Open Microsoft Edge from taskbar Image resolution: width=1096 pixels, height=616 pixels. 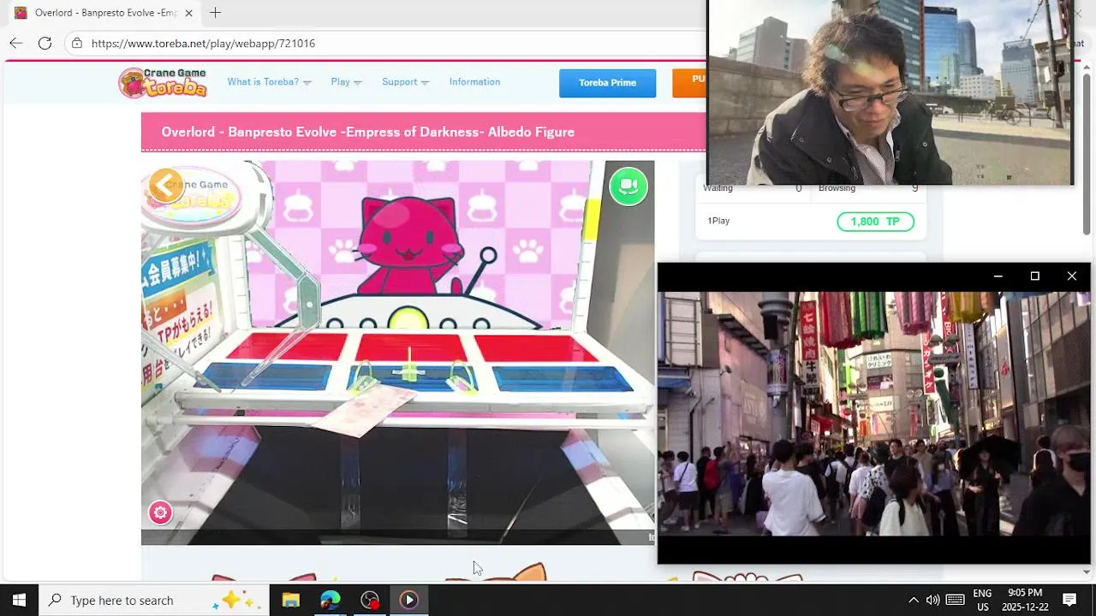(330, 600)
